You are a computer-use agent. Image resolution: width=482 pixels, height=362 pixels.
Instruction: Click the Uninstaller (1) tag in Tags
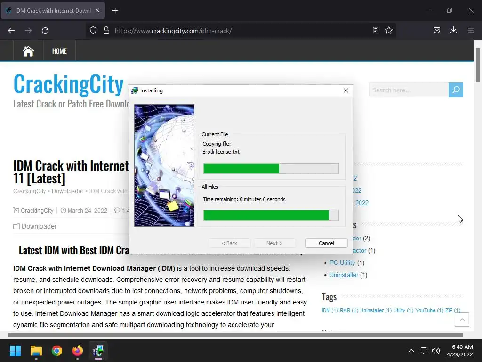(x=376, y=310)
